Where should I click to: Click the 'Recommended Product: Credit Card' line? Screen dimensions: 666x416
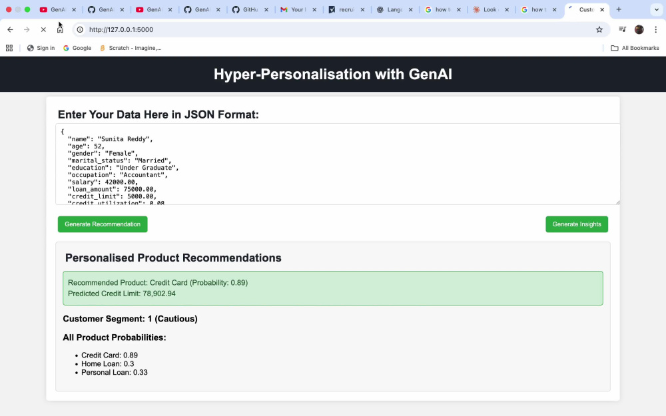(x=158, y=283)
